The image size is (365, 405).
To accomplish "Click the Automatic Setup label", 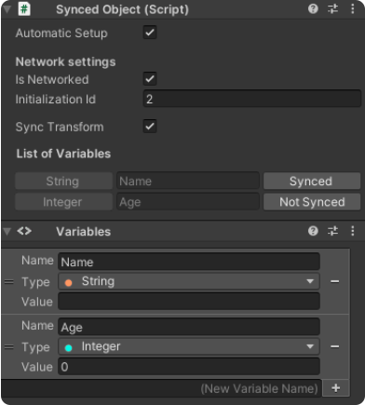I will pos(61,33).
